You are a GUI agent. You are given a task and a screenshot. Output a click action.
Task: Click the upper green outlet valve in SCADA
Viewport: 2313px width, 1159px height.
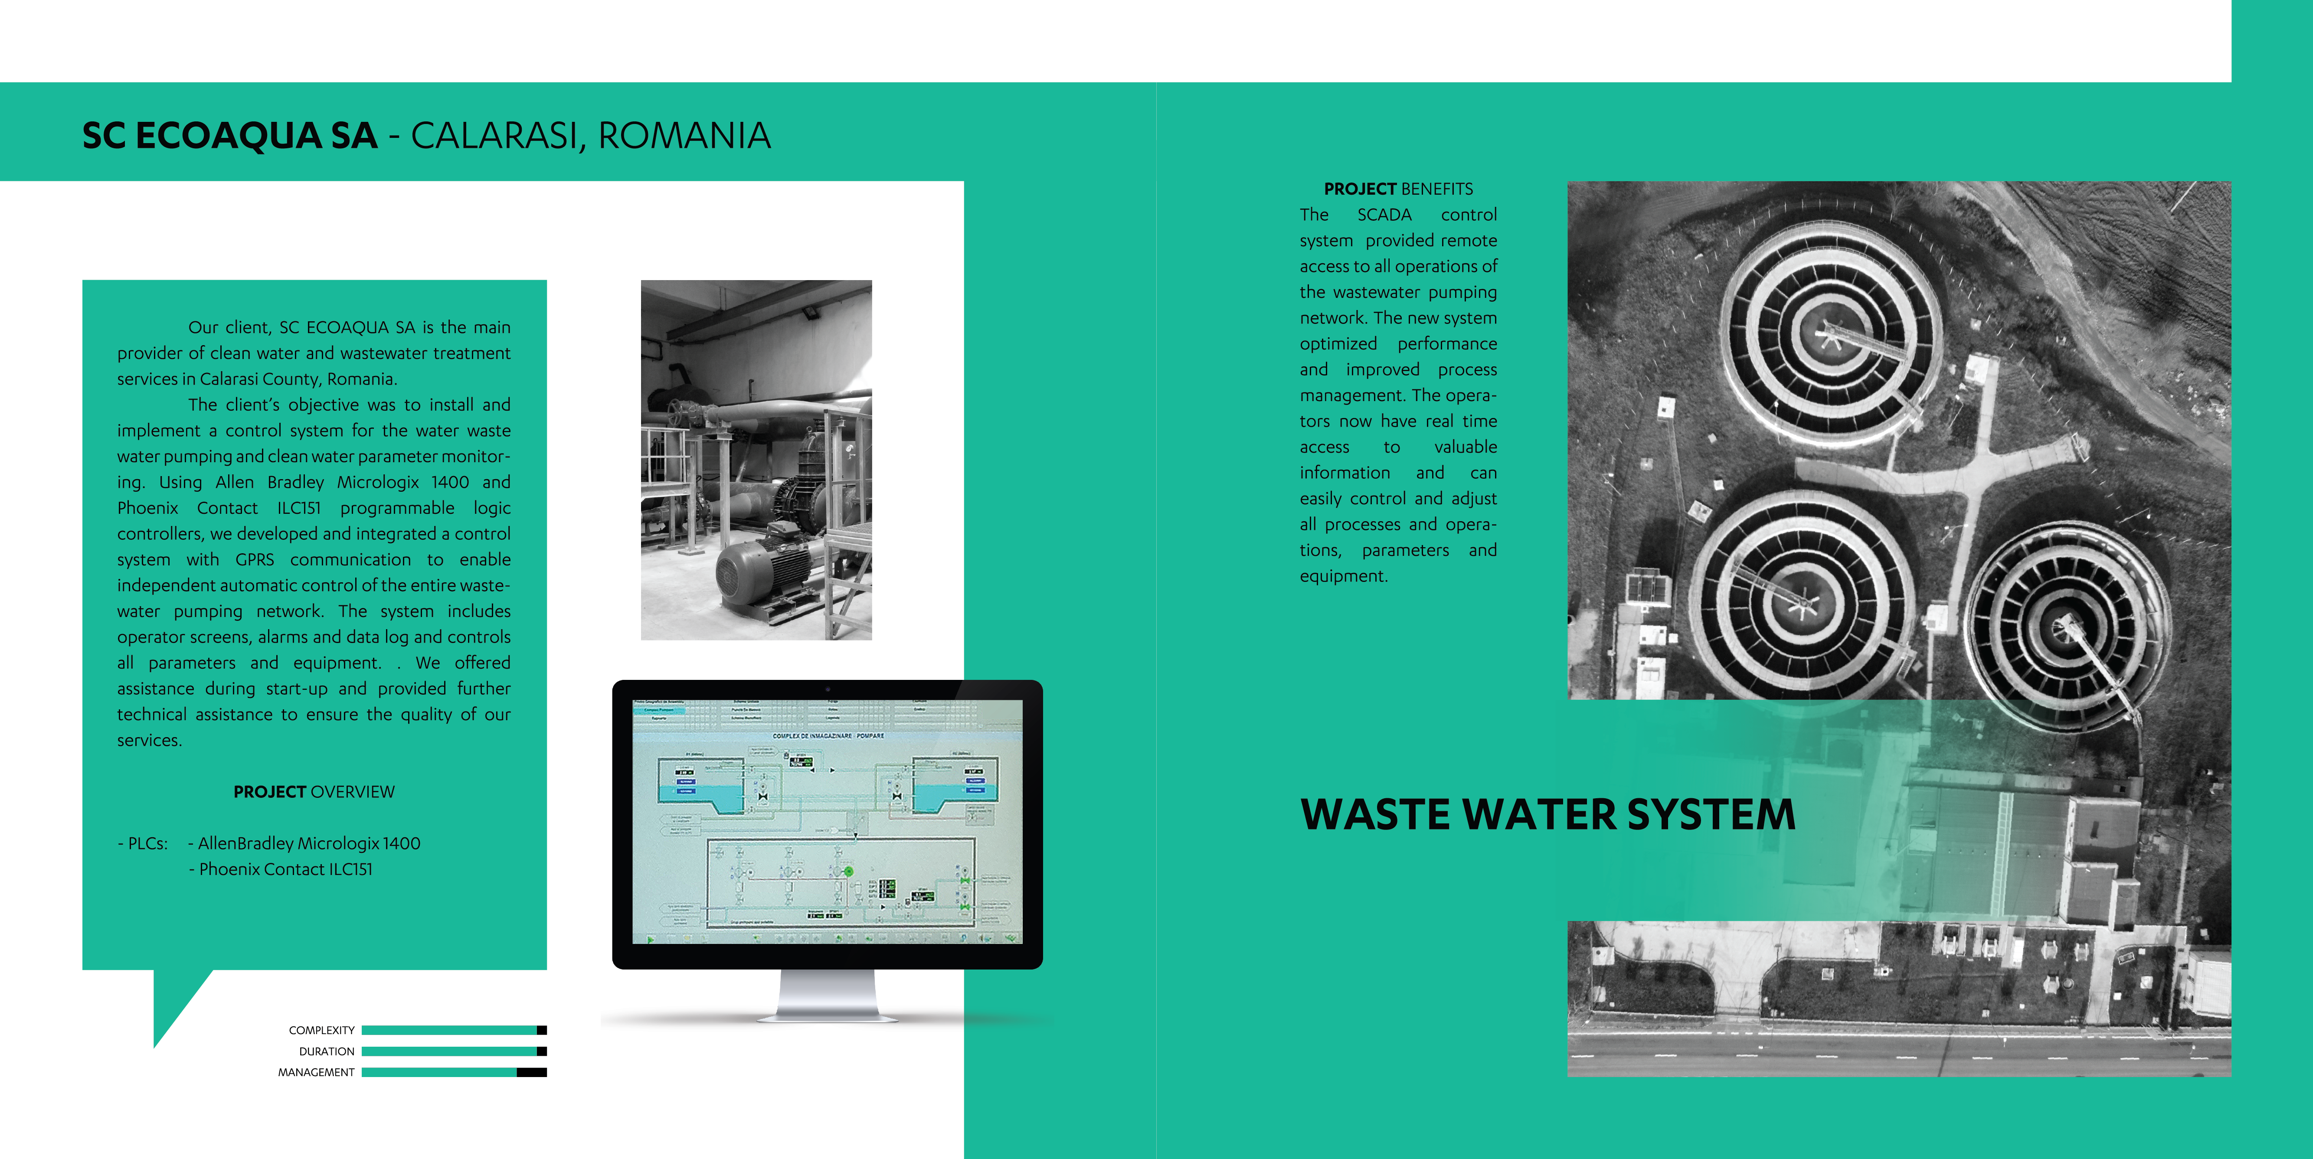click(x=965, y=881)
